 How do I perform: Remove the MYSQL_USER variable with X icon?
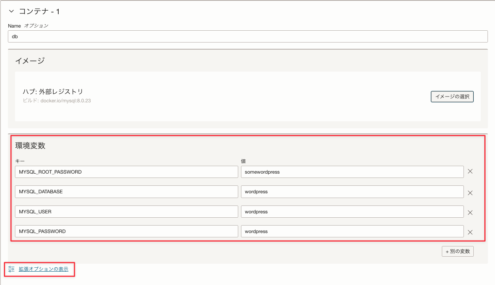tap(470, 213)
